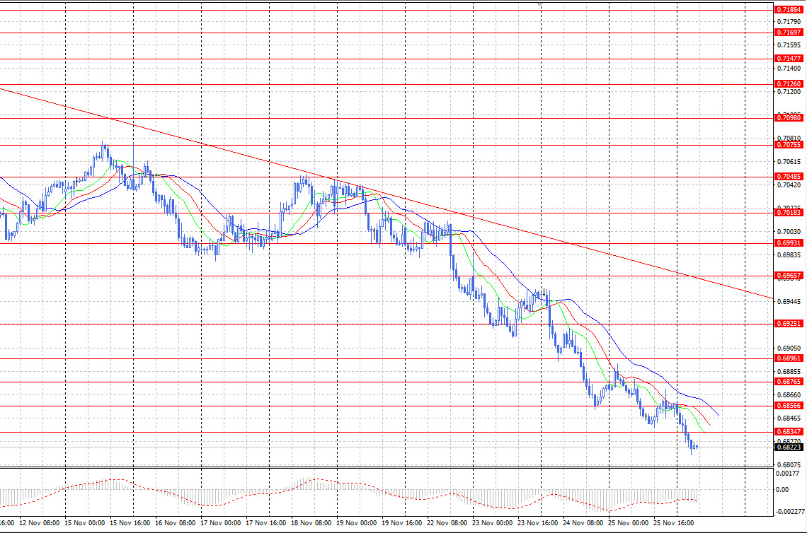This screenshot has height=533, width=807.
Task: Click the 19 Nov 16:00 time label
Action: (x=401, y=522)
